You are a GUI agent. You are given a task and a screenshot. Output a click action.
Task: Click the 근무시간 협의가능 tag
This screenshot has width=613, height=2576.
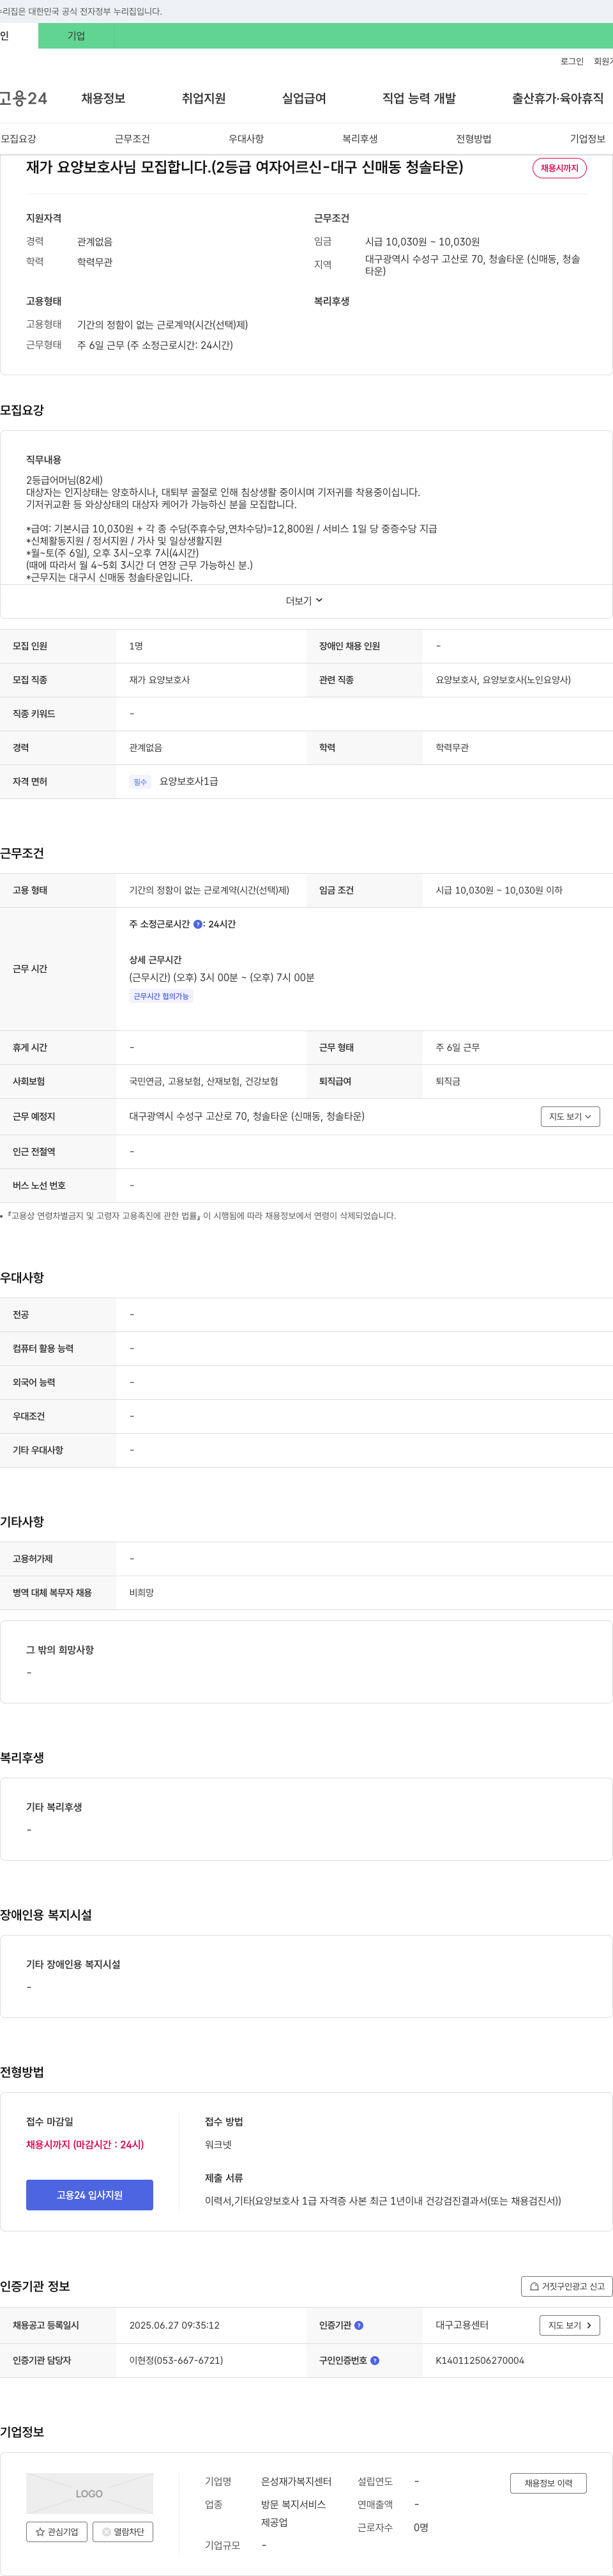tap(161, 996)
